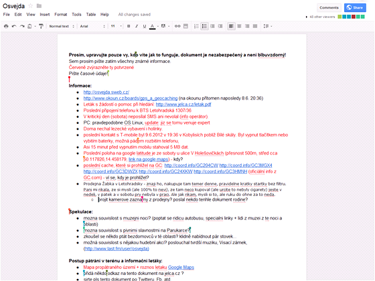Click the undo arrow icon
Image resolution: width=375 pixels, height=281 pixels.
[x=14, y=26]
